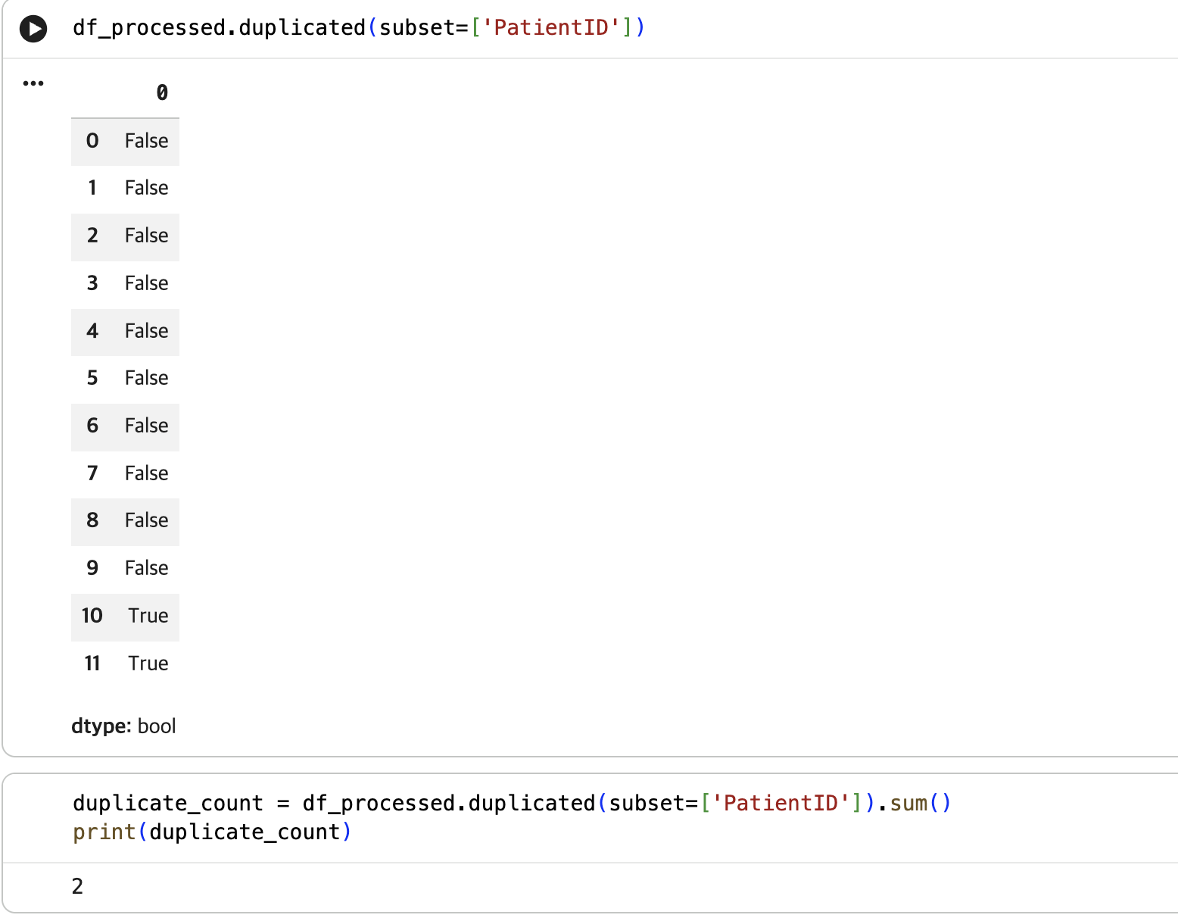Select row 8 False entry

click(x=147, y=520)
